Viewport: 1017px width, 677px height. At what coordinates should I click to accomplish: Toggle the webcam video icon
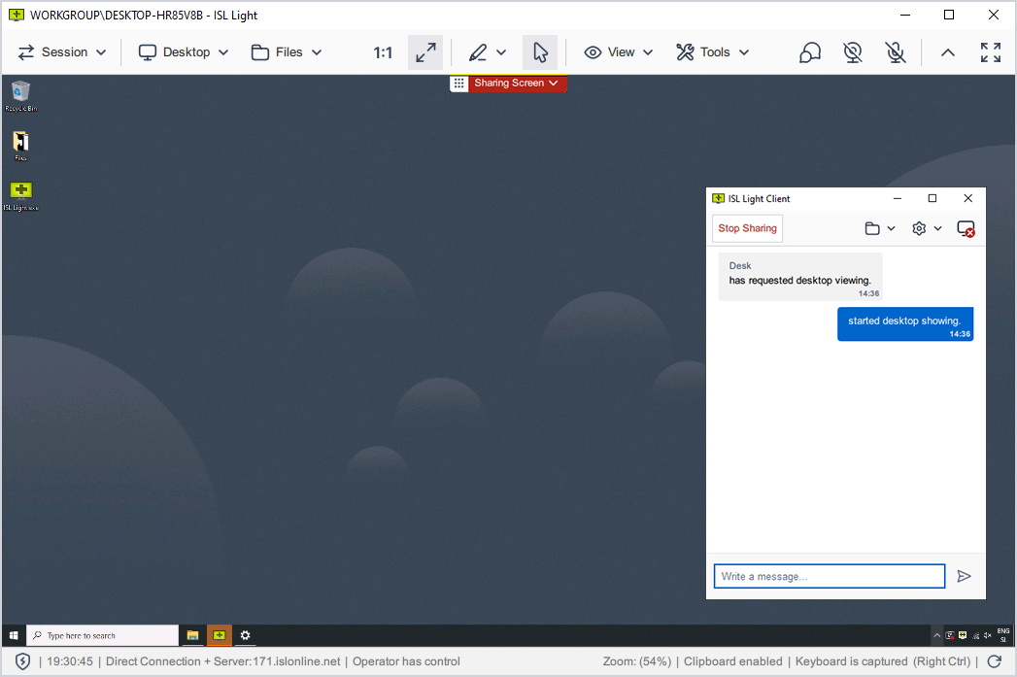tap(853, 52)
